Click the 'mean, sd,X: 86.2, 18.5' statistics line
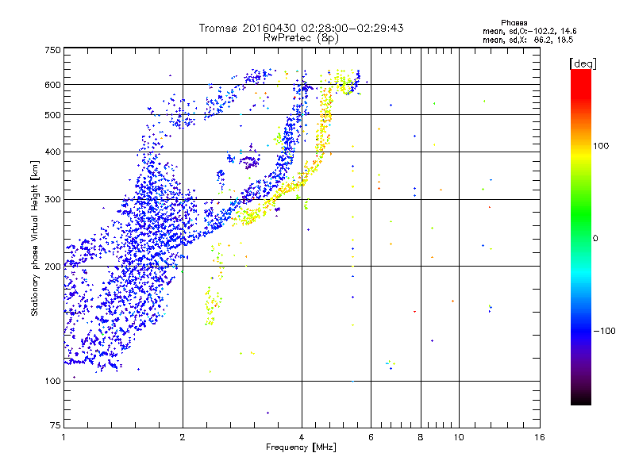 tap(528, 40)
